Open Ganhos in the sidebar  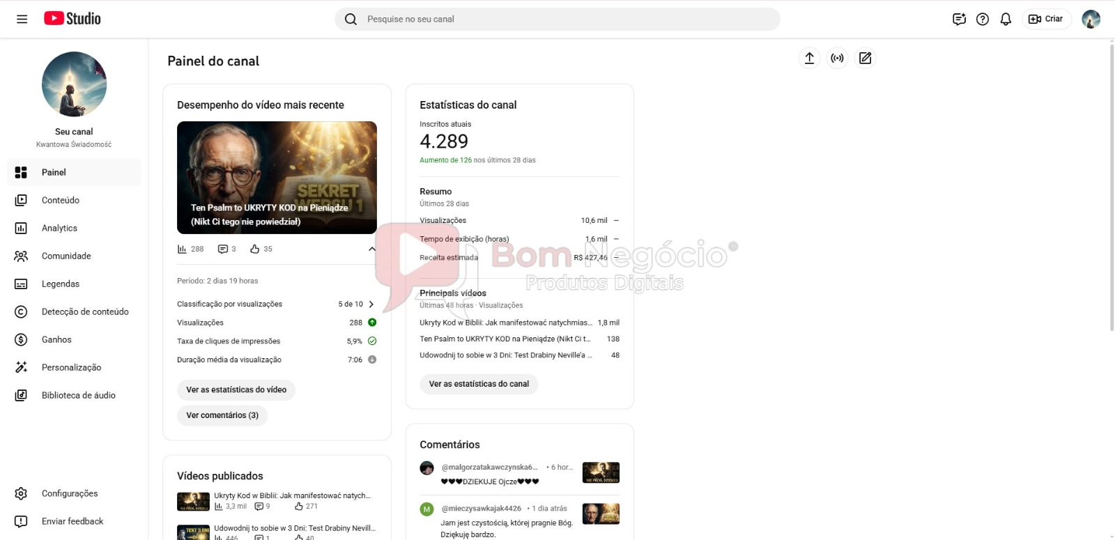click(74, 339)
